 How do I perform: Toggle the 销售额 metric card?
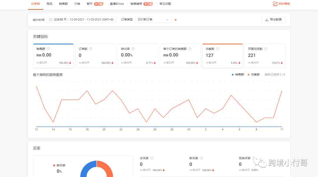pos(53,56)
